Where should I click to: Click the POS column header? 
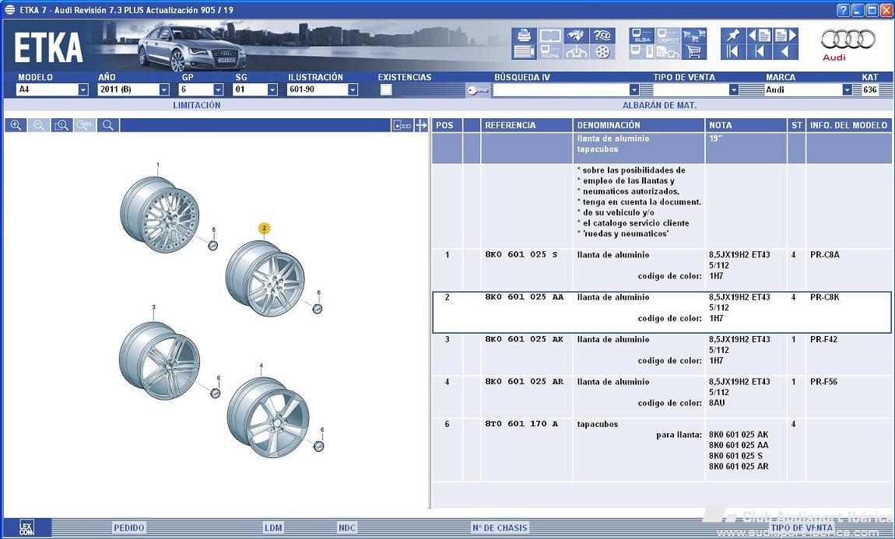[447, 125]
